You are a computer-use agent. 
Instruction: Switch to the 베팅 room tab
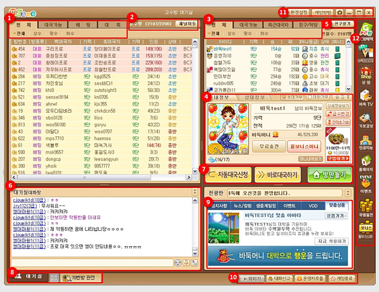point(83,25)
